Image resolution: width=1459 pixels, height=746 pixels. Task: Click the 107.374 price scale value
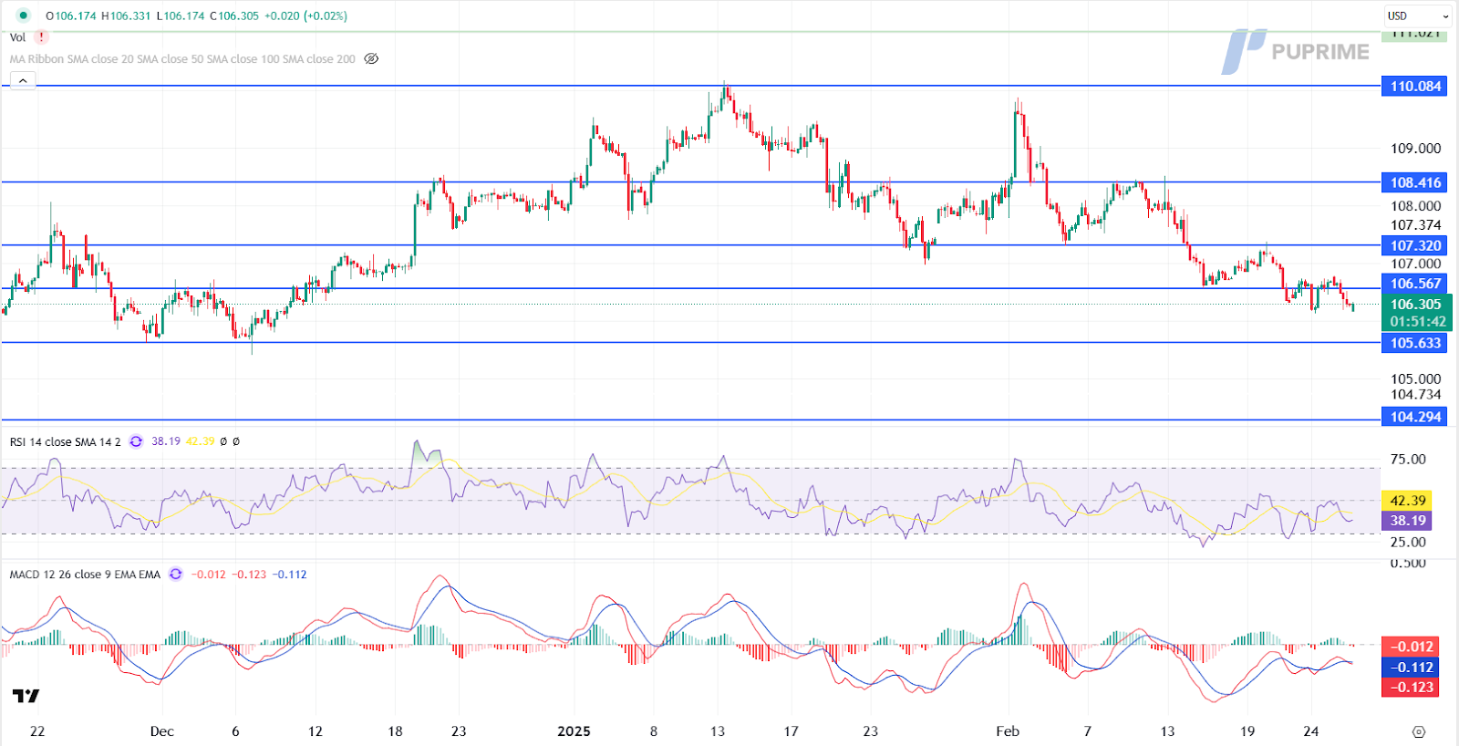pyautogui.click(x=1415, y=225)
